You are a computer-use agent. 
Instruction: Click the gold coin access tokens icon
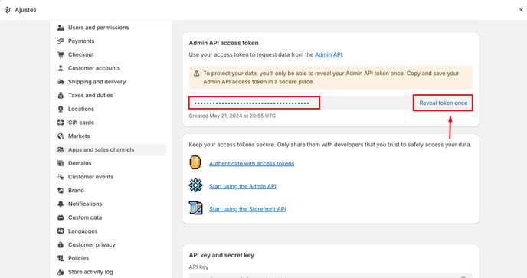[x=195, y=162]
